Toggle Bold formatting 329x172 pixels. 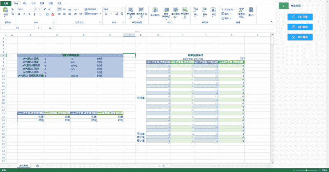tap(19, 14)
